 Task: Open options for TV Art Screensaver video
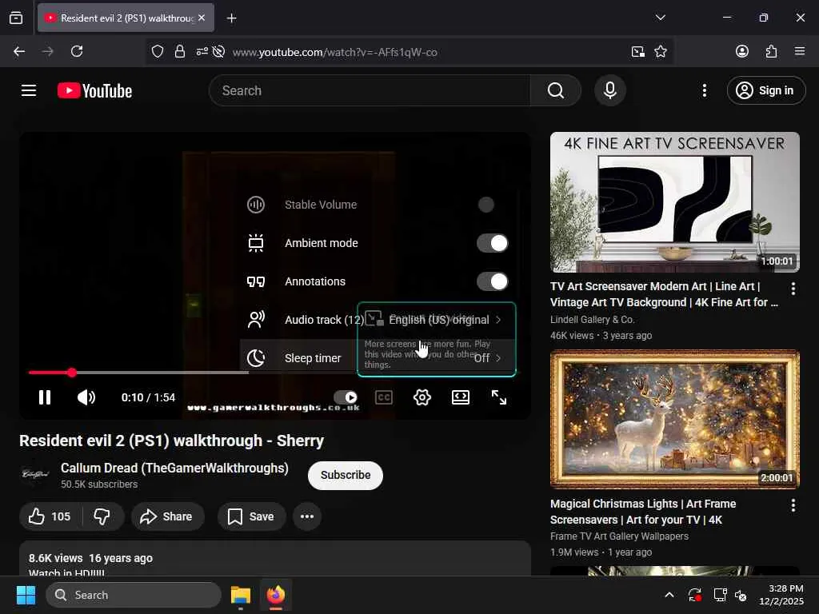793,289
